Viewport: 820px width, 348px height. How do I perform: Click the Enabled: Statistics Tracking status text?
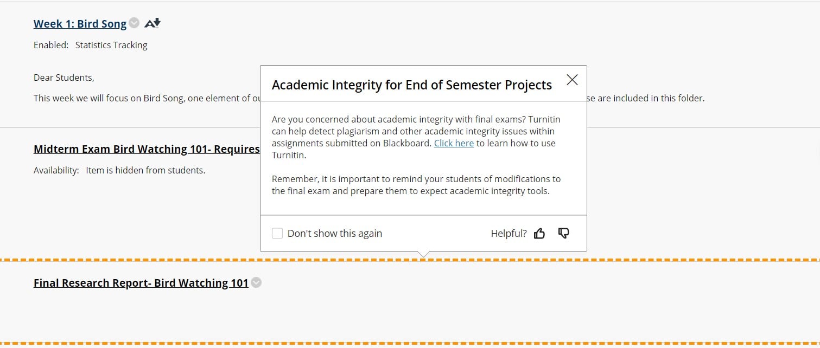(x=91, y=45)
